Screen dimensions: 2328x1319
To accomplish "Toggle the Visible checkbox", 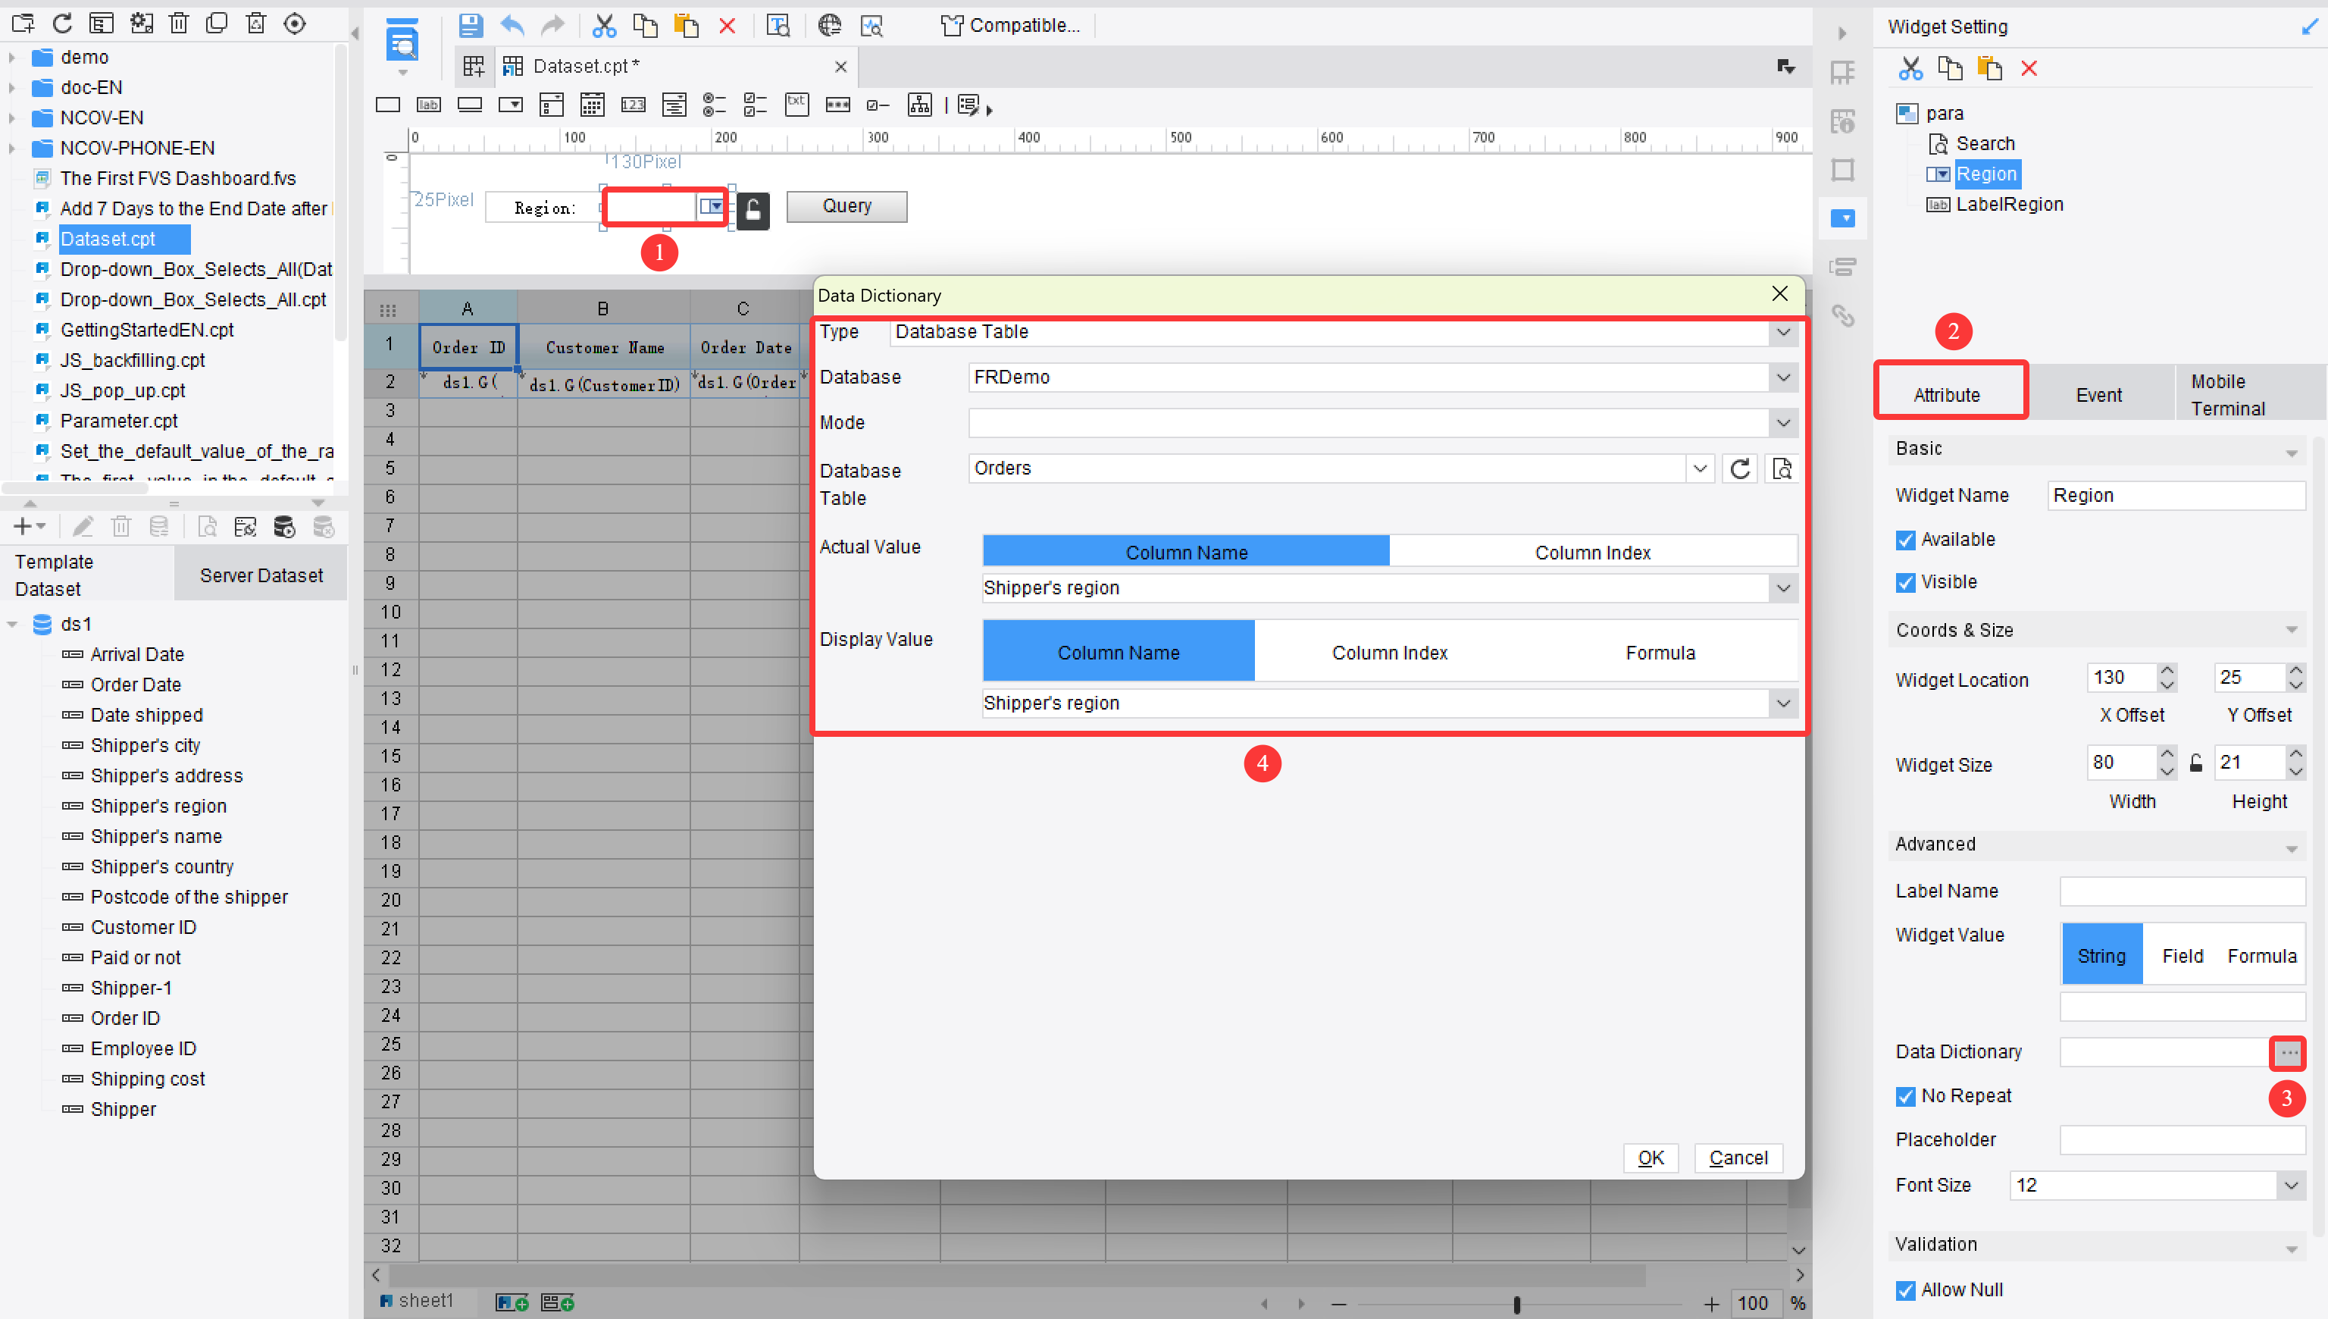I will (x=1905, y=582).
